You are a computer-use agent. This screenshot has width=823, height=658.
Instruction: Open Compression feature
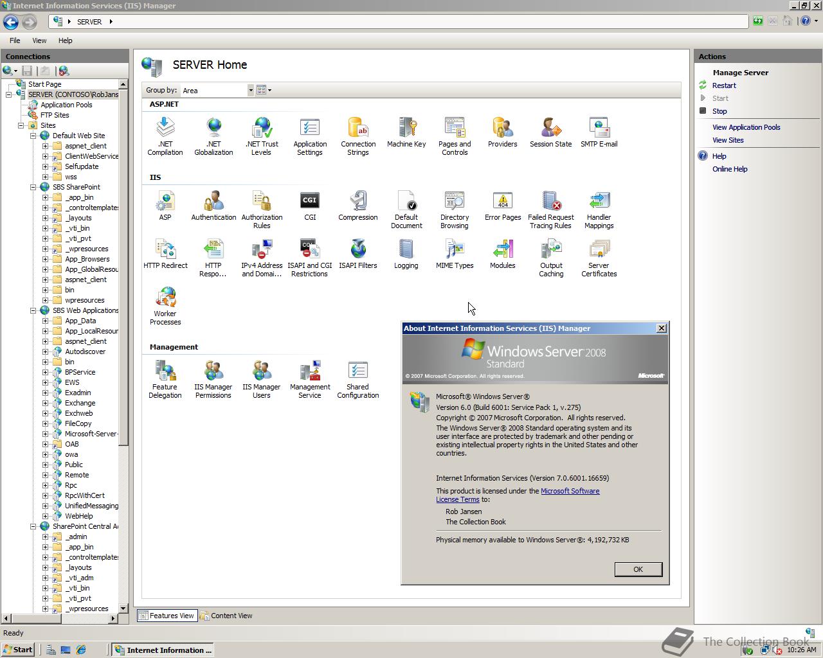point(358,206)
